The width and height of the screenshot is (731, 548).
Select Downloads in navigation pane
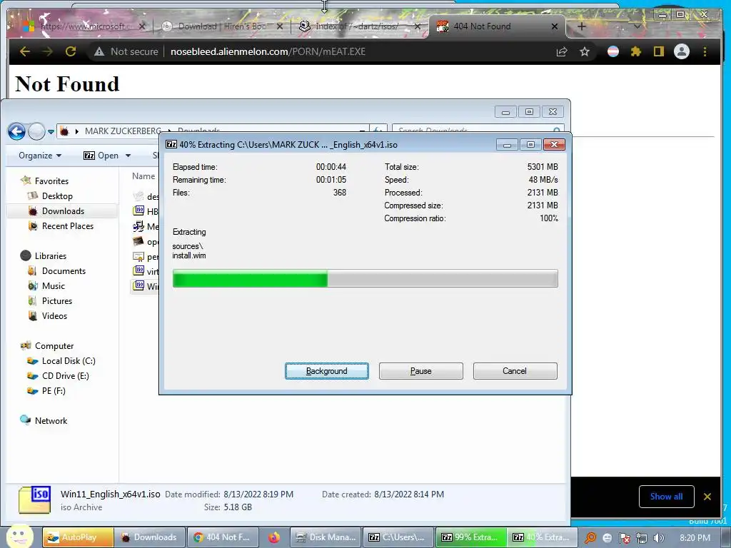[x=57, y=211]
